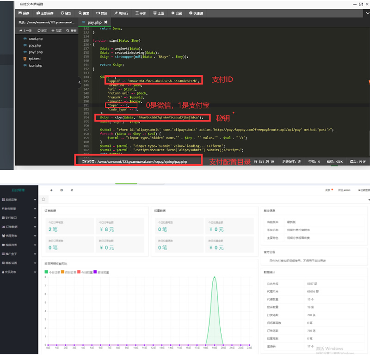This screenshot has height=356, width=370.
Task: Click 新建 to create a new file
Action: pyautogui.click(x=56, y=31)
